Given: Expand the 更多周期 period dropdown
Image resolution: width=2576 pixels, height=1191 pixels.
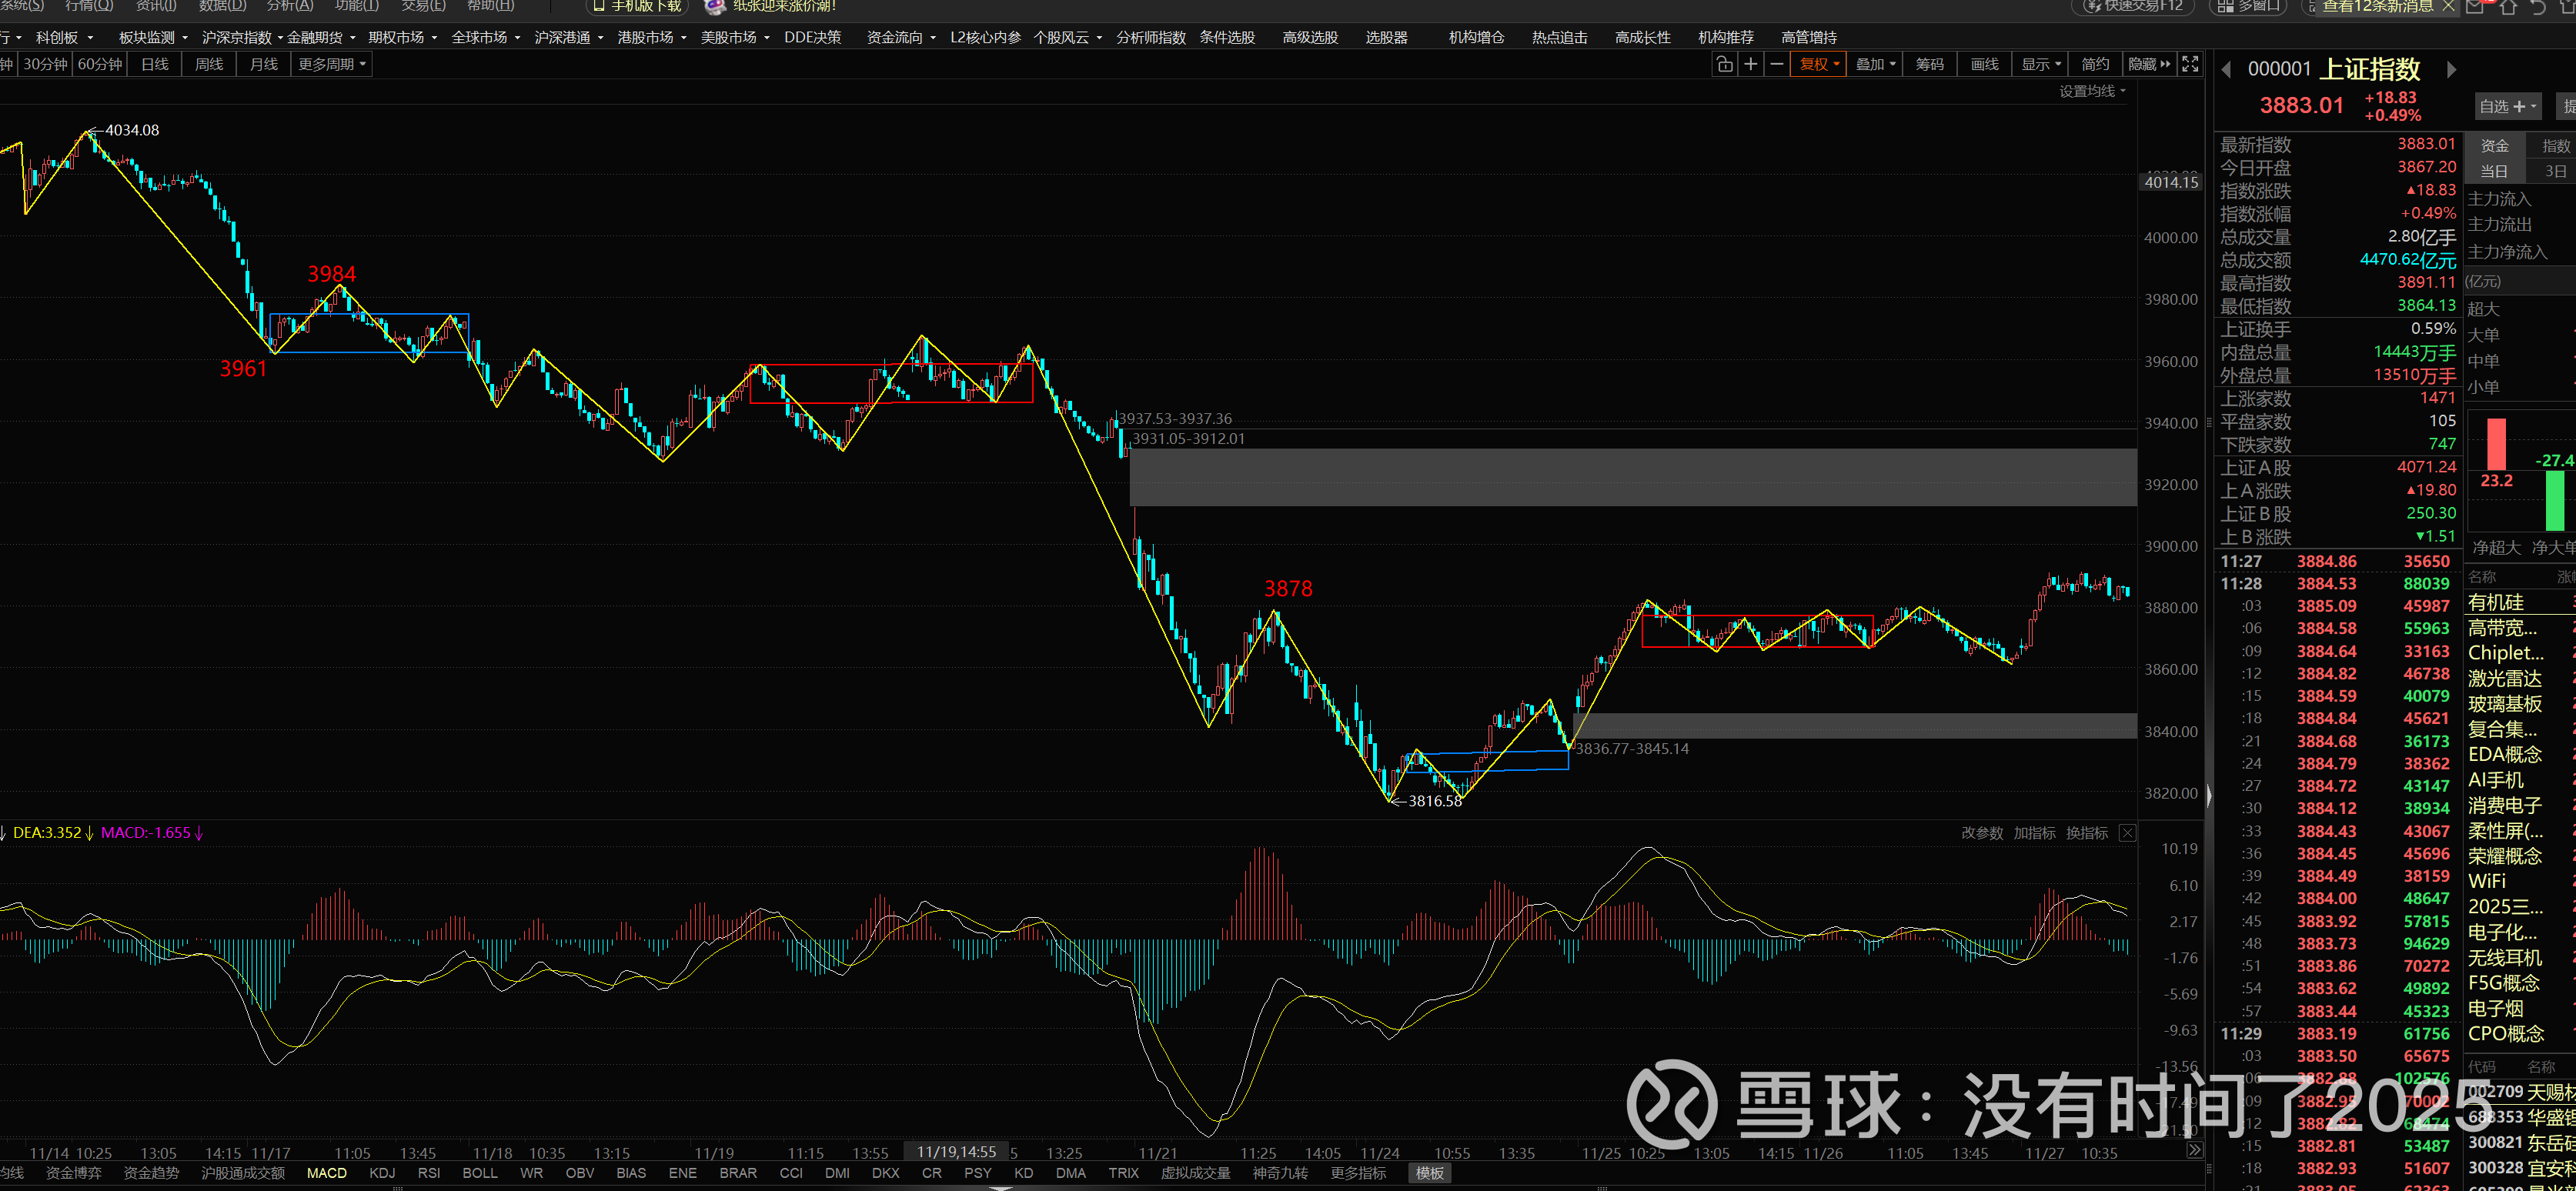Looking at the screenshot, I should 332,64.
